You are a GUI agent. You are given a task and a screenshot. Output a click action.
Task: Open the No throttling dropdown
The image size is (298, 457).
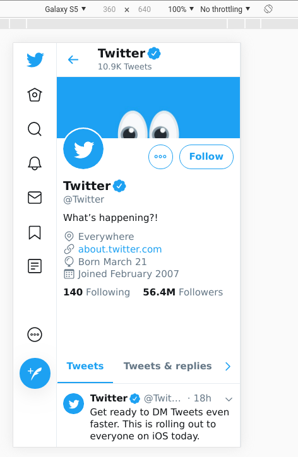pos(225,9)
